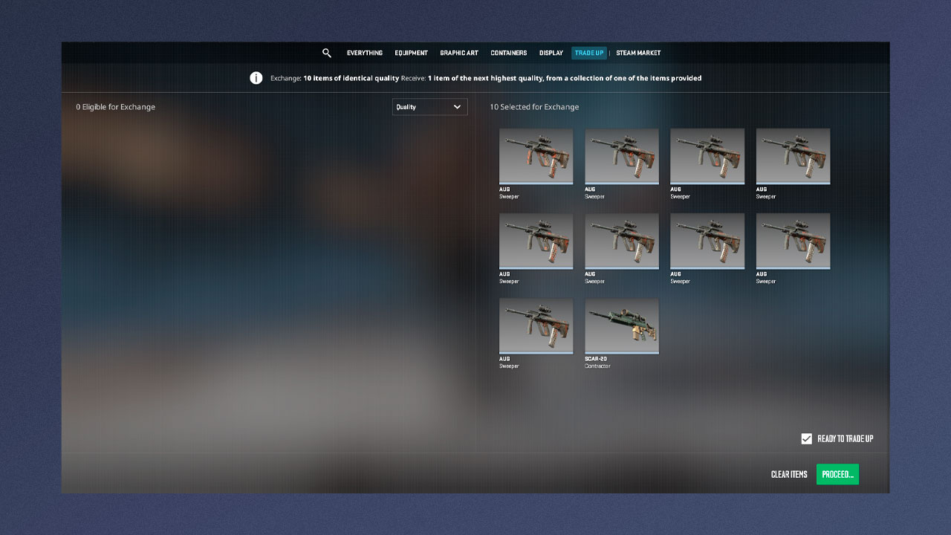951x535 pixels.
Task: Click the search magnifier icon
Action: 327,53
